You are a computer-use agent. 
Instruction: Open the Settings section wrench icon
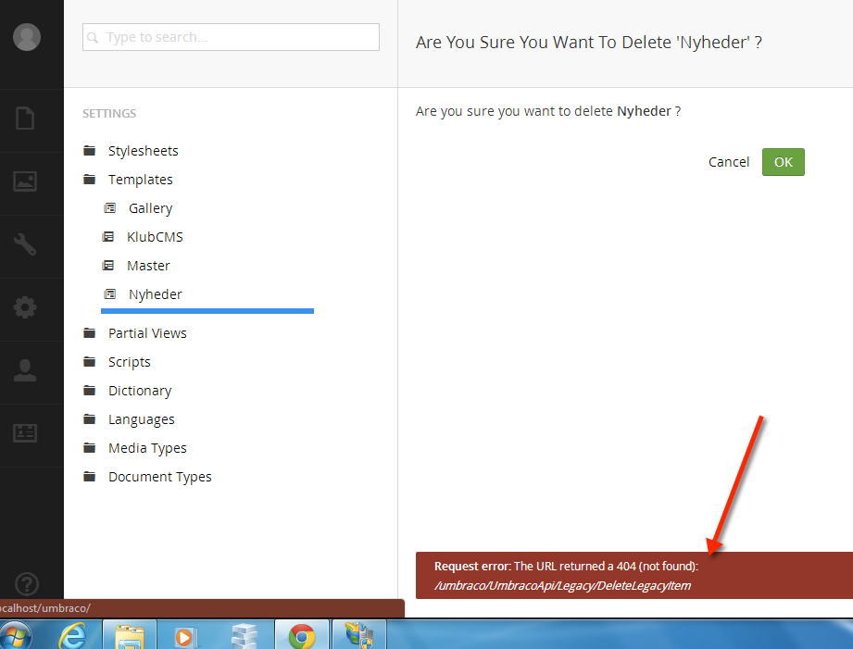[25, 244]
